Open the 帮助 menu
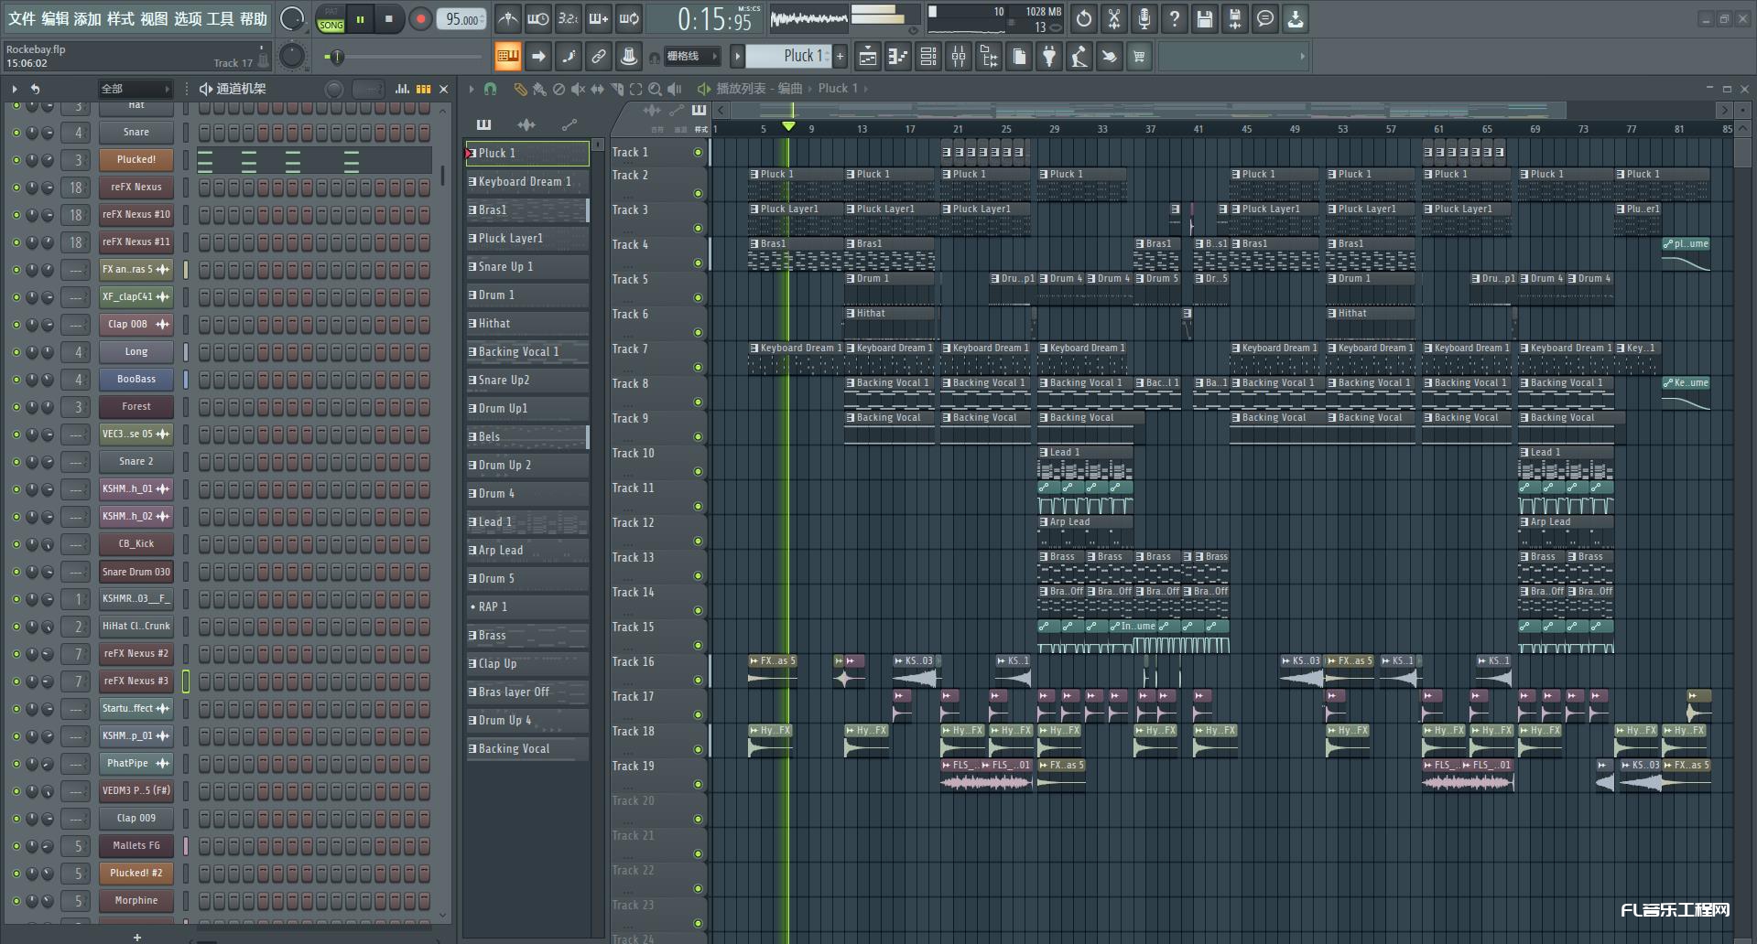 254,19
